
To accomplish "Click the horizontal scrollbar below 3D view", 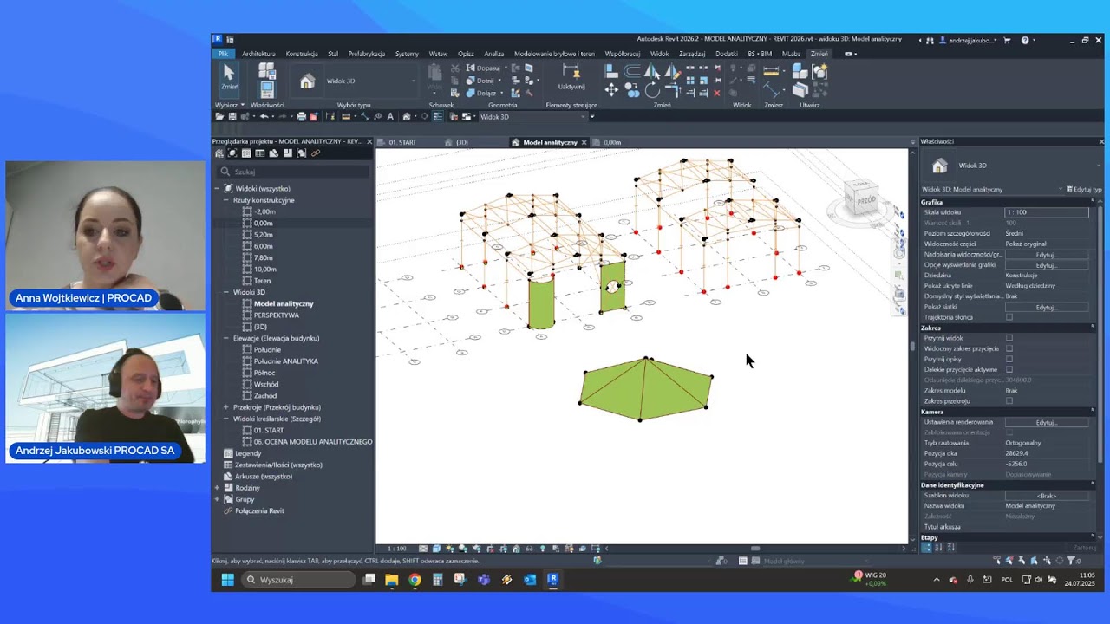I will point(755,548).
